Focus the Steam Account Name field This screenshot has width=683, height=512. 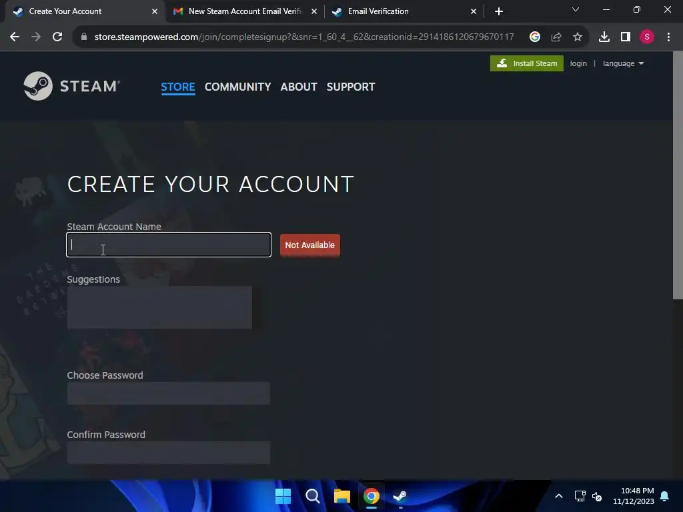coord(169,245)
